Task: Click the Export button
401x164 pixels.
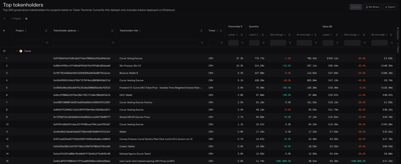Action: tap(390, 7)
